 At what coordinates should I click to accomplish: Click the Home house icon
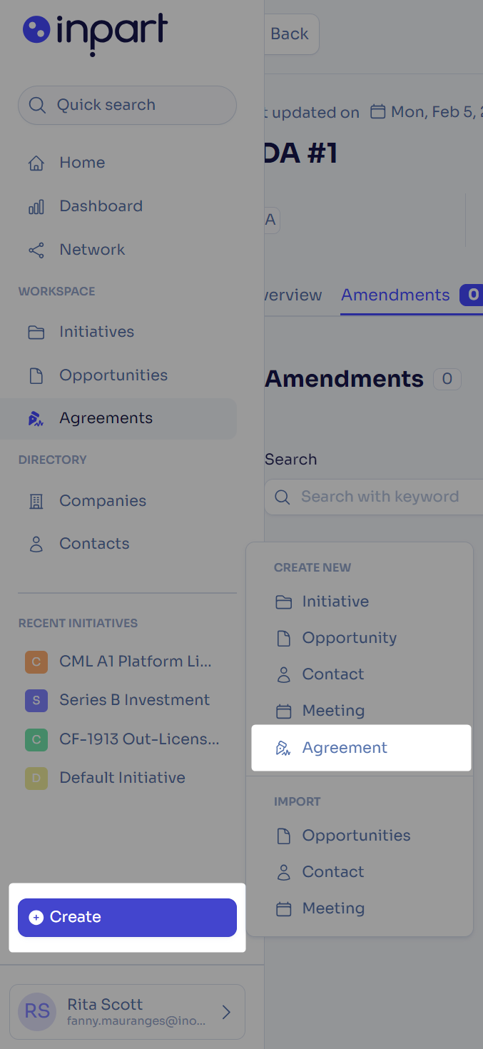point(36,163)
